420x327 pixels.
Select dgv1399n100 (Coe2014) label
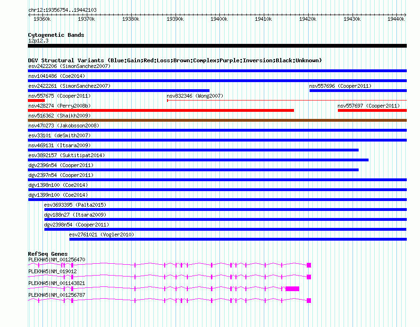[58, 195]
